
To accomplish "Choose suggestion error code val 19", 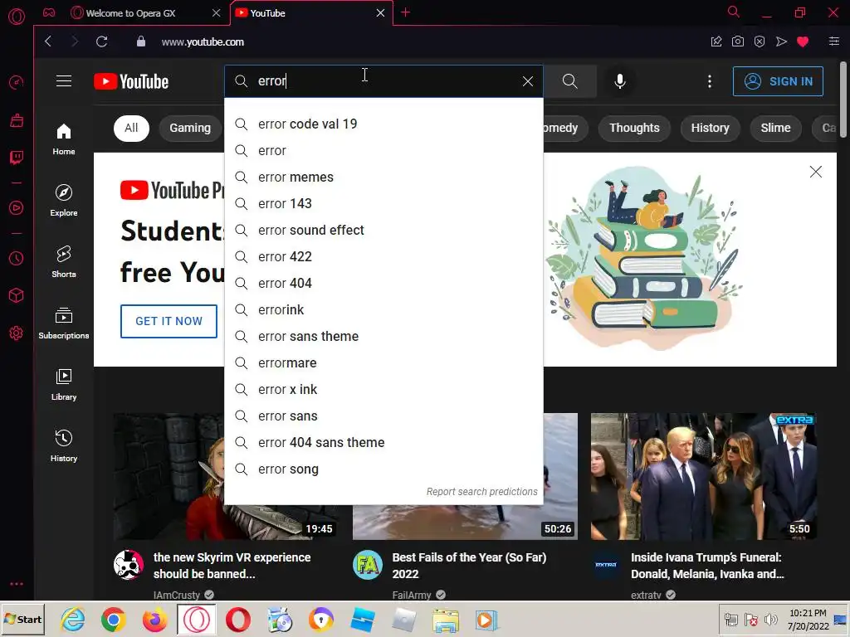I will click(383, 124).
